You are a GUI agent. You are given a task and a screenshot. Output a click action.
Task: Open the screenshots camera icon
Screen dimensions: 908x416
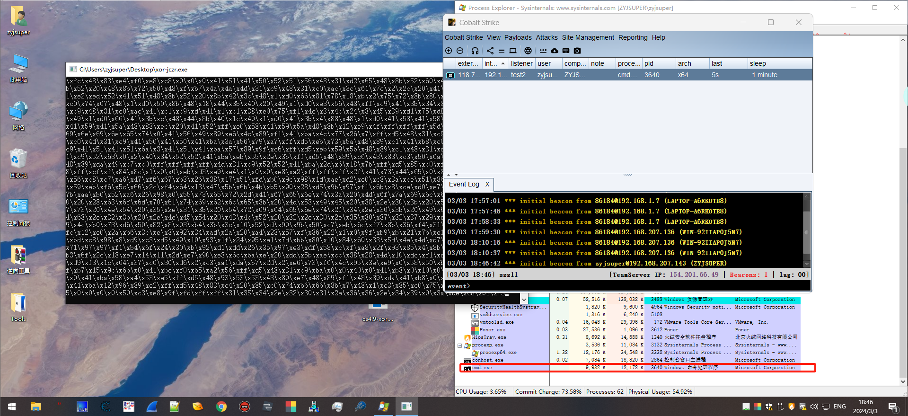(577, 51)
